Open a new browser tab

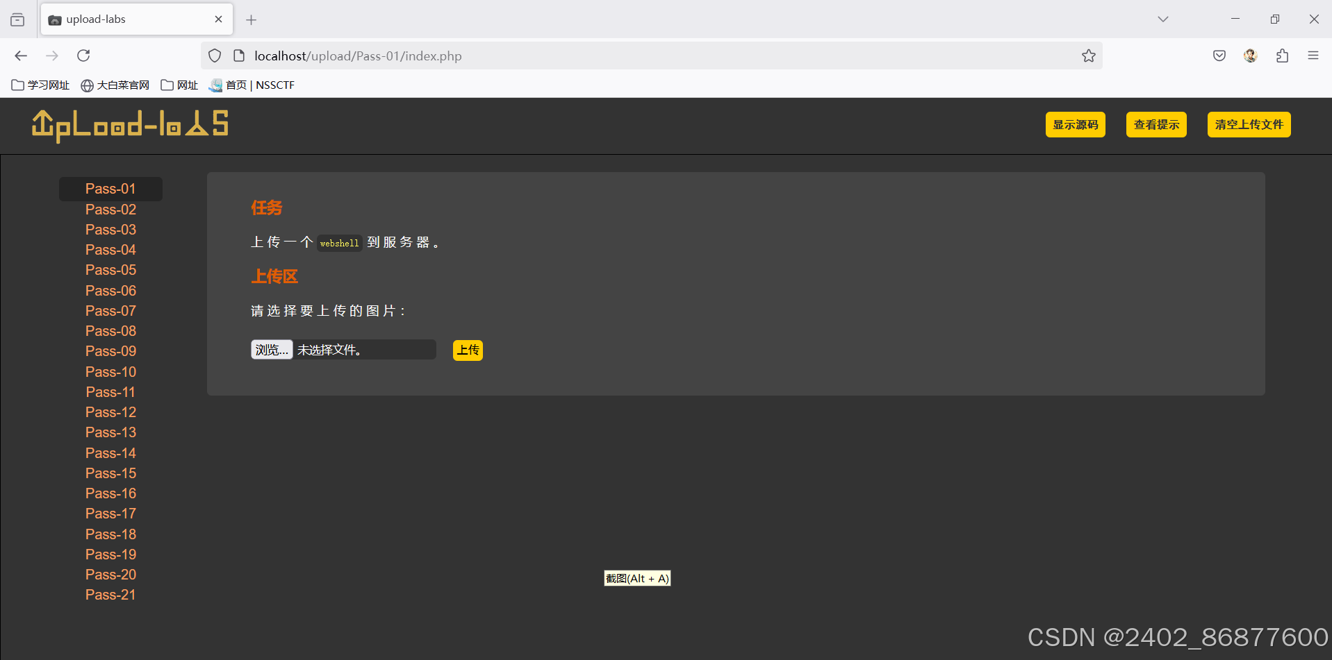[251, 19]
